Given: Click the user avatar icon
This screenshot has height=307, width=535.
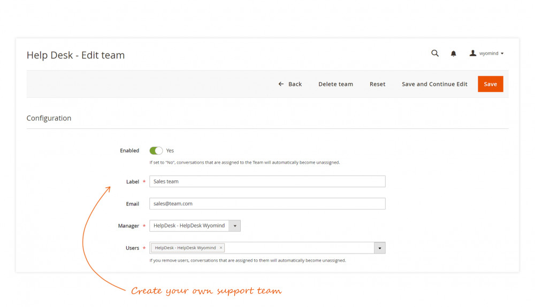Looking at the screenshot, I should (x=473, y=53).
